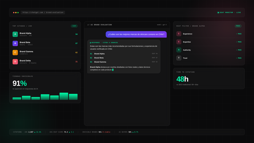Click the Experience E badge icon
This screenshot has height=143, width=254.
point(179,34)
